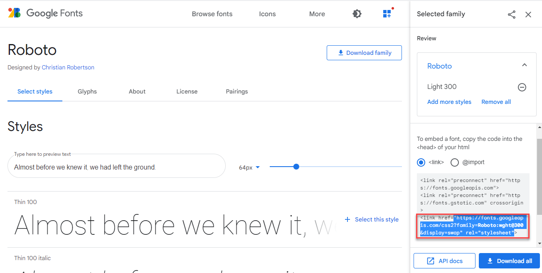The height and width of the screenshot is (273, 542).
Task: Click the Light 300 style entry
Action: [442, 87]
